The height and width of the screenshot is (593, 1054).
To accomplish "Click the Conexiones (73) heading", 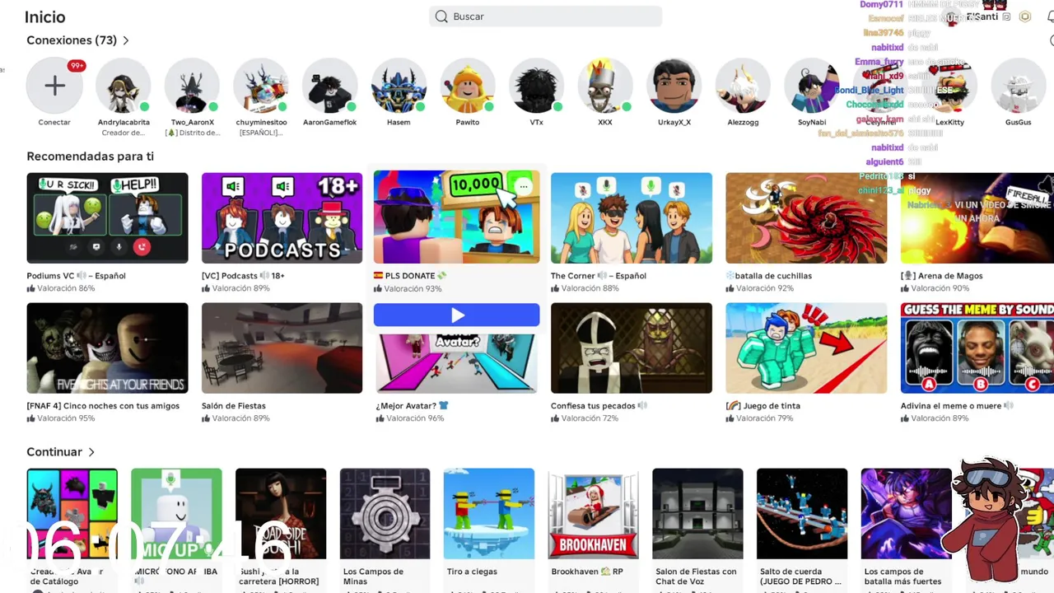I will click(x=72, y=40).
